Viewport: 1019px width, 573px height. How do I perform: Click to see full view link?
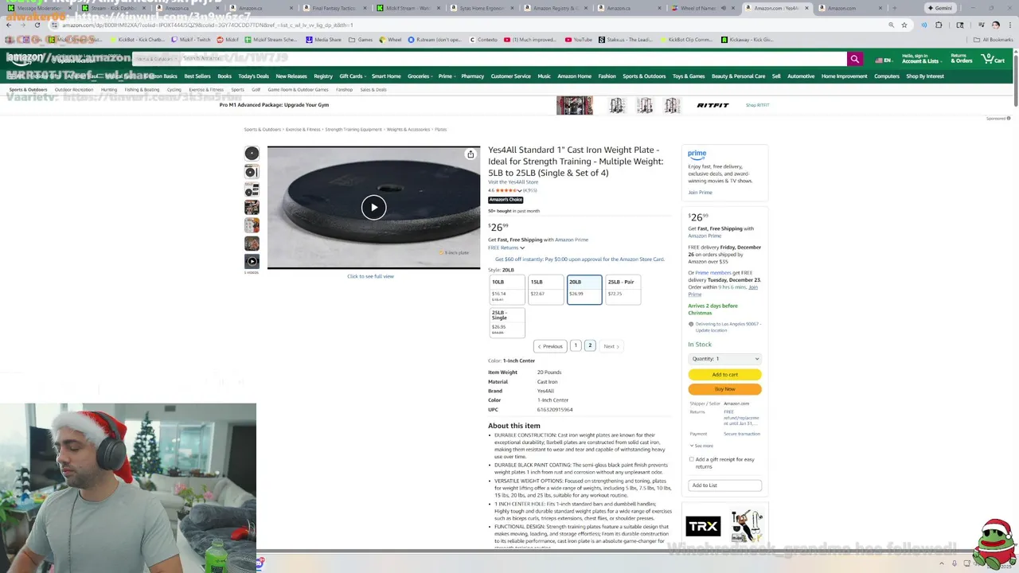click(x=370, y=276)
